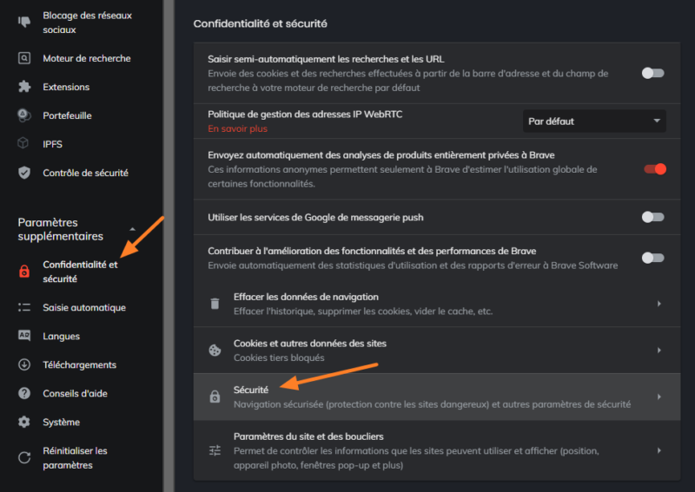Click Cookies tiers bloqués text
This screenshot has height=492, width=695.
tap(279, 358)
